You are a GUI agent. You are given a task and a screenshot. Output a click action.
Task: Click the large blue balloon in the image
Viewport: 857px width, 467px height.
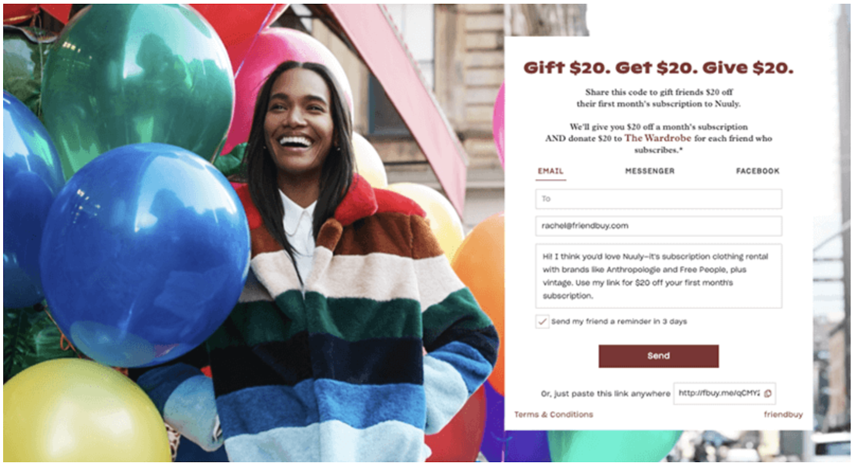click(145, 254)
